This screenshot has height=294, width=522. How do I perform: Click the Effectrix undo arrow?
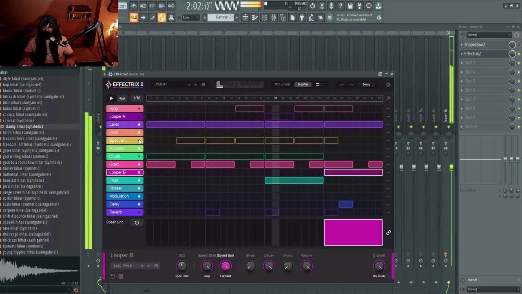(x=342, y=85)
